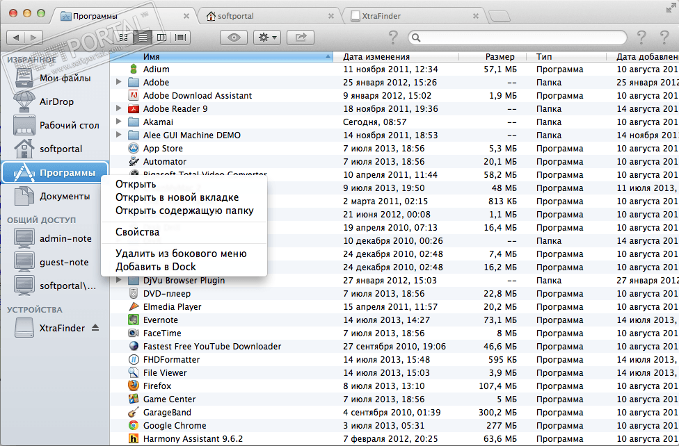Select the Automator icon
This screenshot has height=446, width=679.
134,161
